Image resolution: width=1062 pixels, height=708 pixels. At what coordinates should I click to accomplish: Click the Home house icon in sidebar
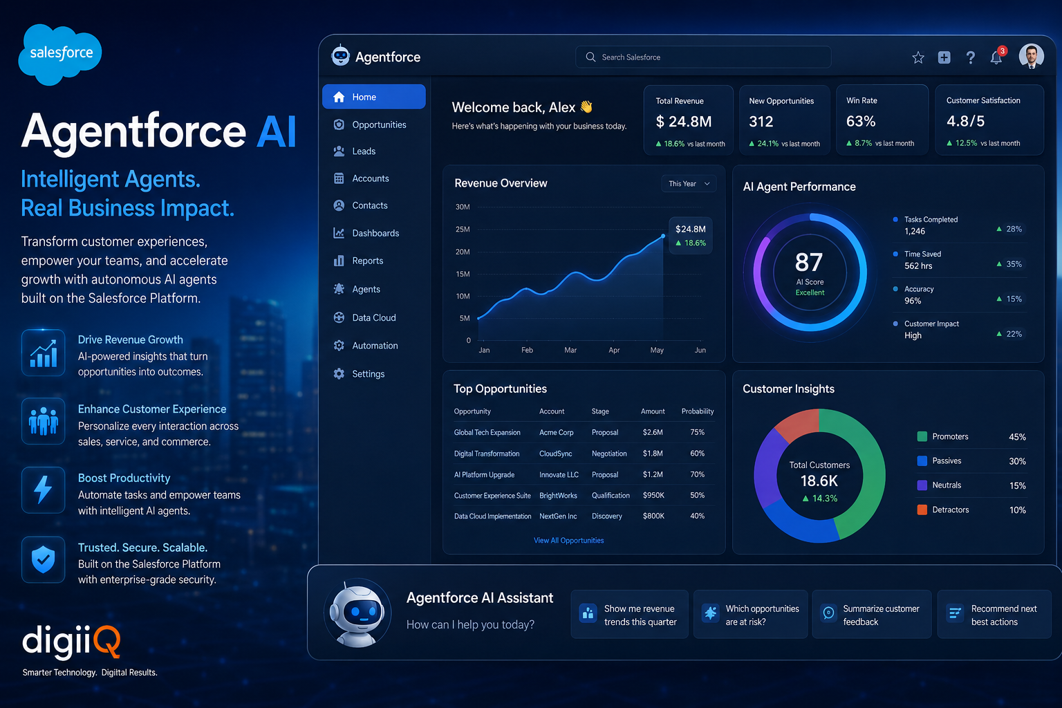pos(339,97)
